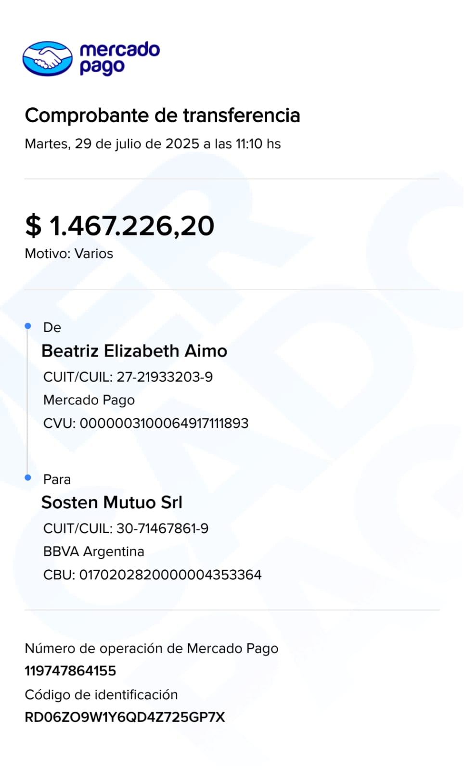
Task: Click the Motivo: Varios line
Action: click(x=69, y=254)
